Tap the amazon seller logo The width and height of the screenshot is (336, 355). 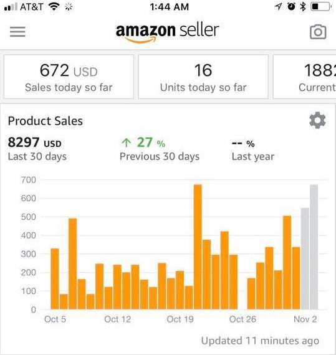point(168,32)
